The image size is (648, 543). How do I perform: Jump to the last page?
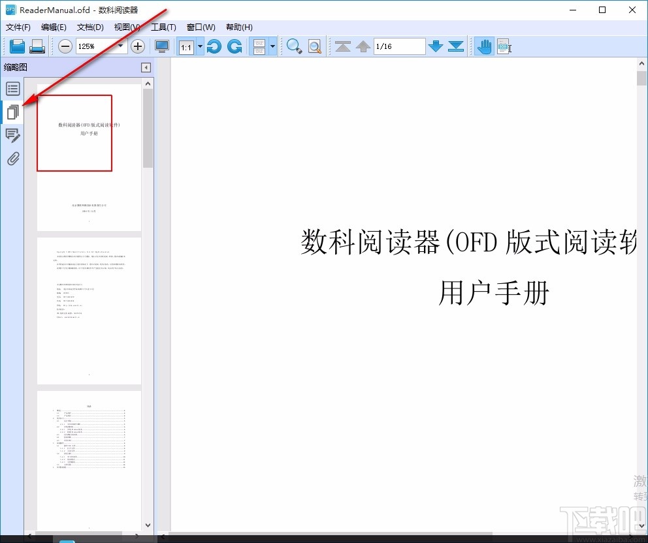(455, 46)
